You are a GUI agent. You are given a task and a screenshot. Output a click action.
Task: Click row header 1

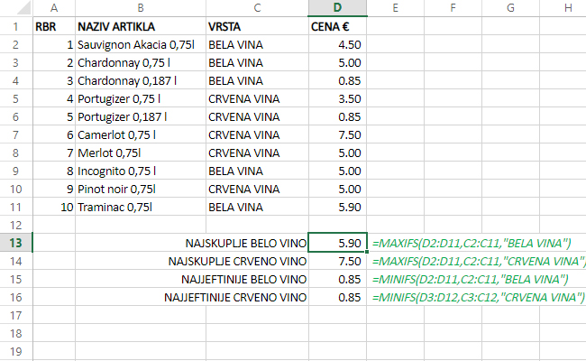click(15, 26)
